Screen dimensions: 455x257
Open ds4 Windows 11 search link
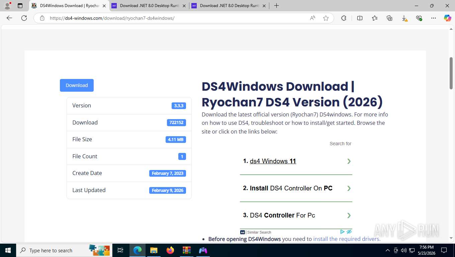(273, 161)
